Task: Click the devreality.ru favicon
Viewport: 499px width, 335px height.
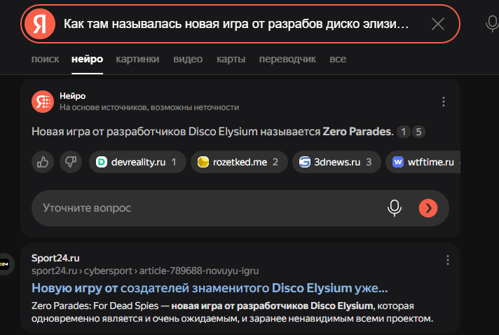Action: point(102,162)
